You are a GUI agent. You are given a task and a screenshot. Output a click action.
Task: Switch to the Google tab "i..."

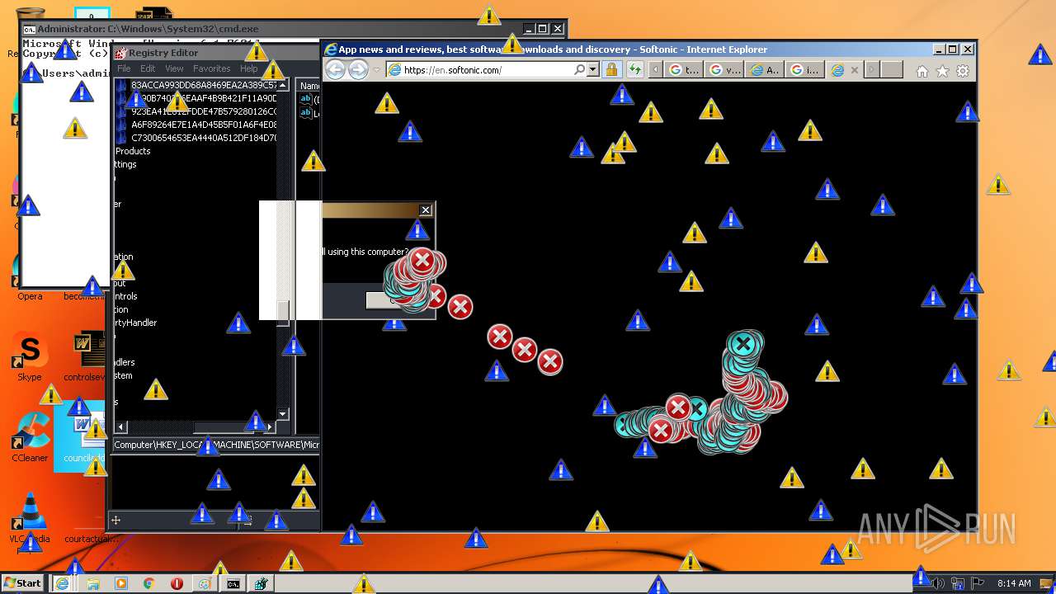(805, 70)
